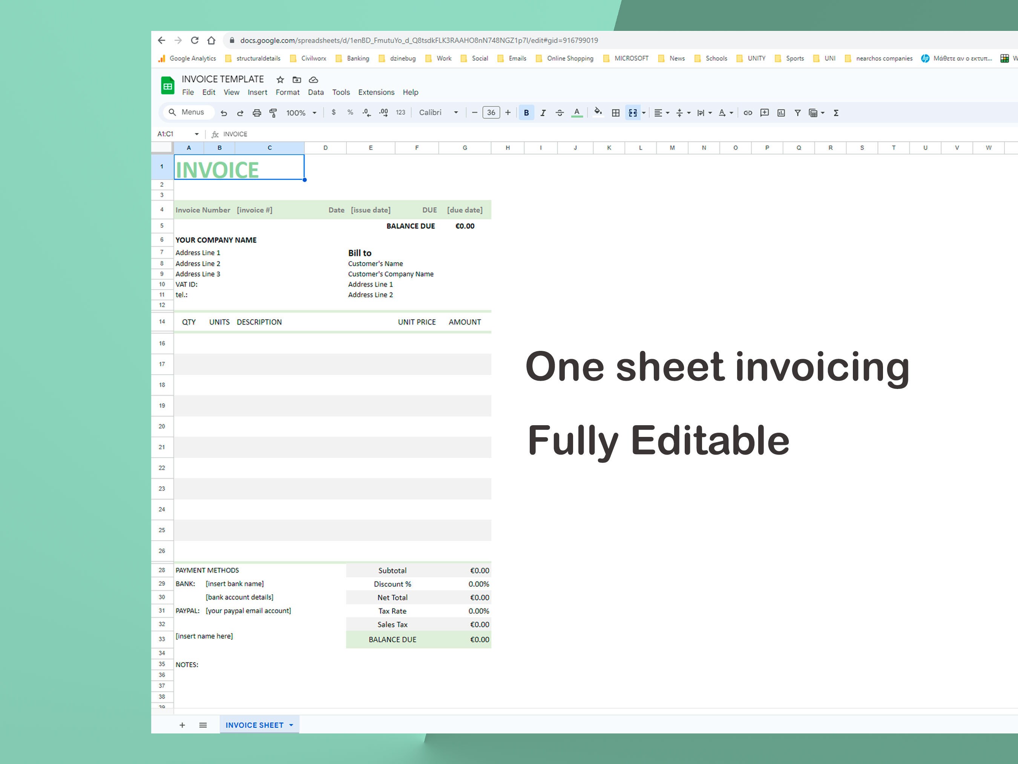Toggle strikethrough formatting
Screen dimensions: 1018x764
coord(560,112)
